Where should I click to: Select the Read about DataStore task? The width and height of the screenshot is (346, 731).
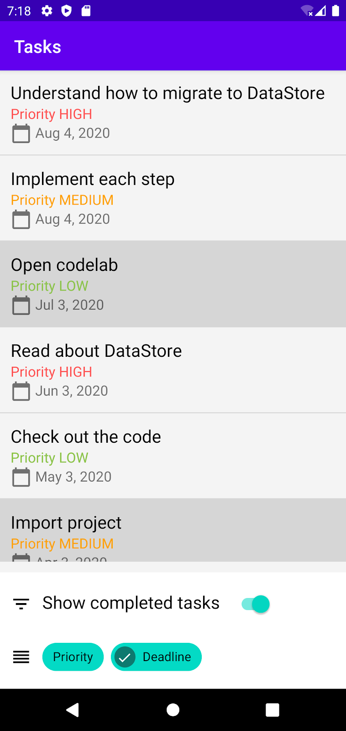(x=96, y=351)
